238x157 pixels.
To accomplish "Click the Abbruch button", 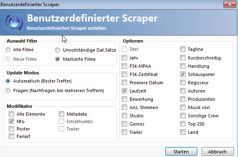I will pyautogui.click(x=217, y=151).
